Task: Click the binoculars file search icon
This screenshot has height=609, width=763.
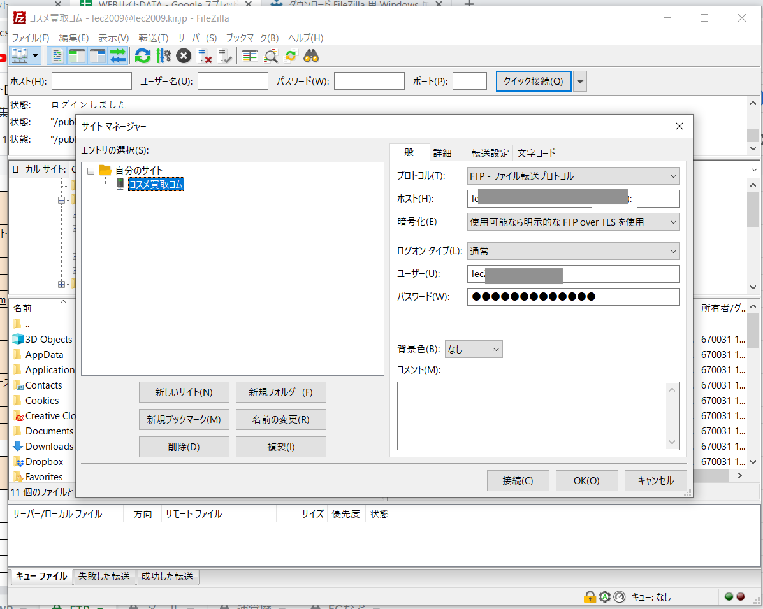Action: pos(311,56)
